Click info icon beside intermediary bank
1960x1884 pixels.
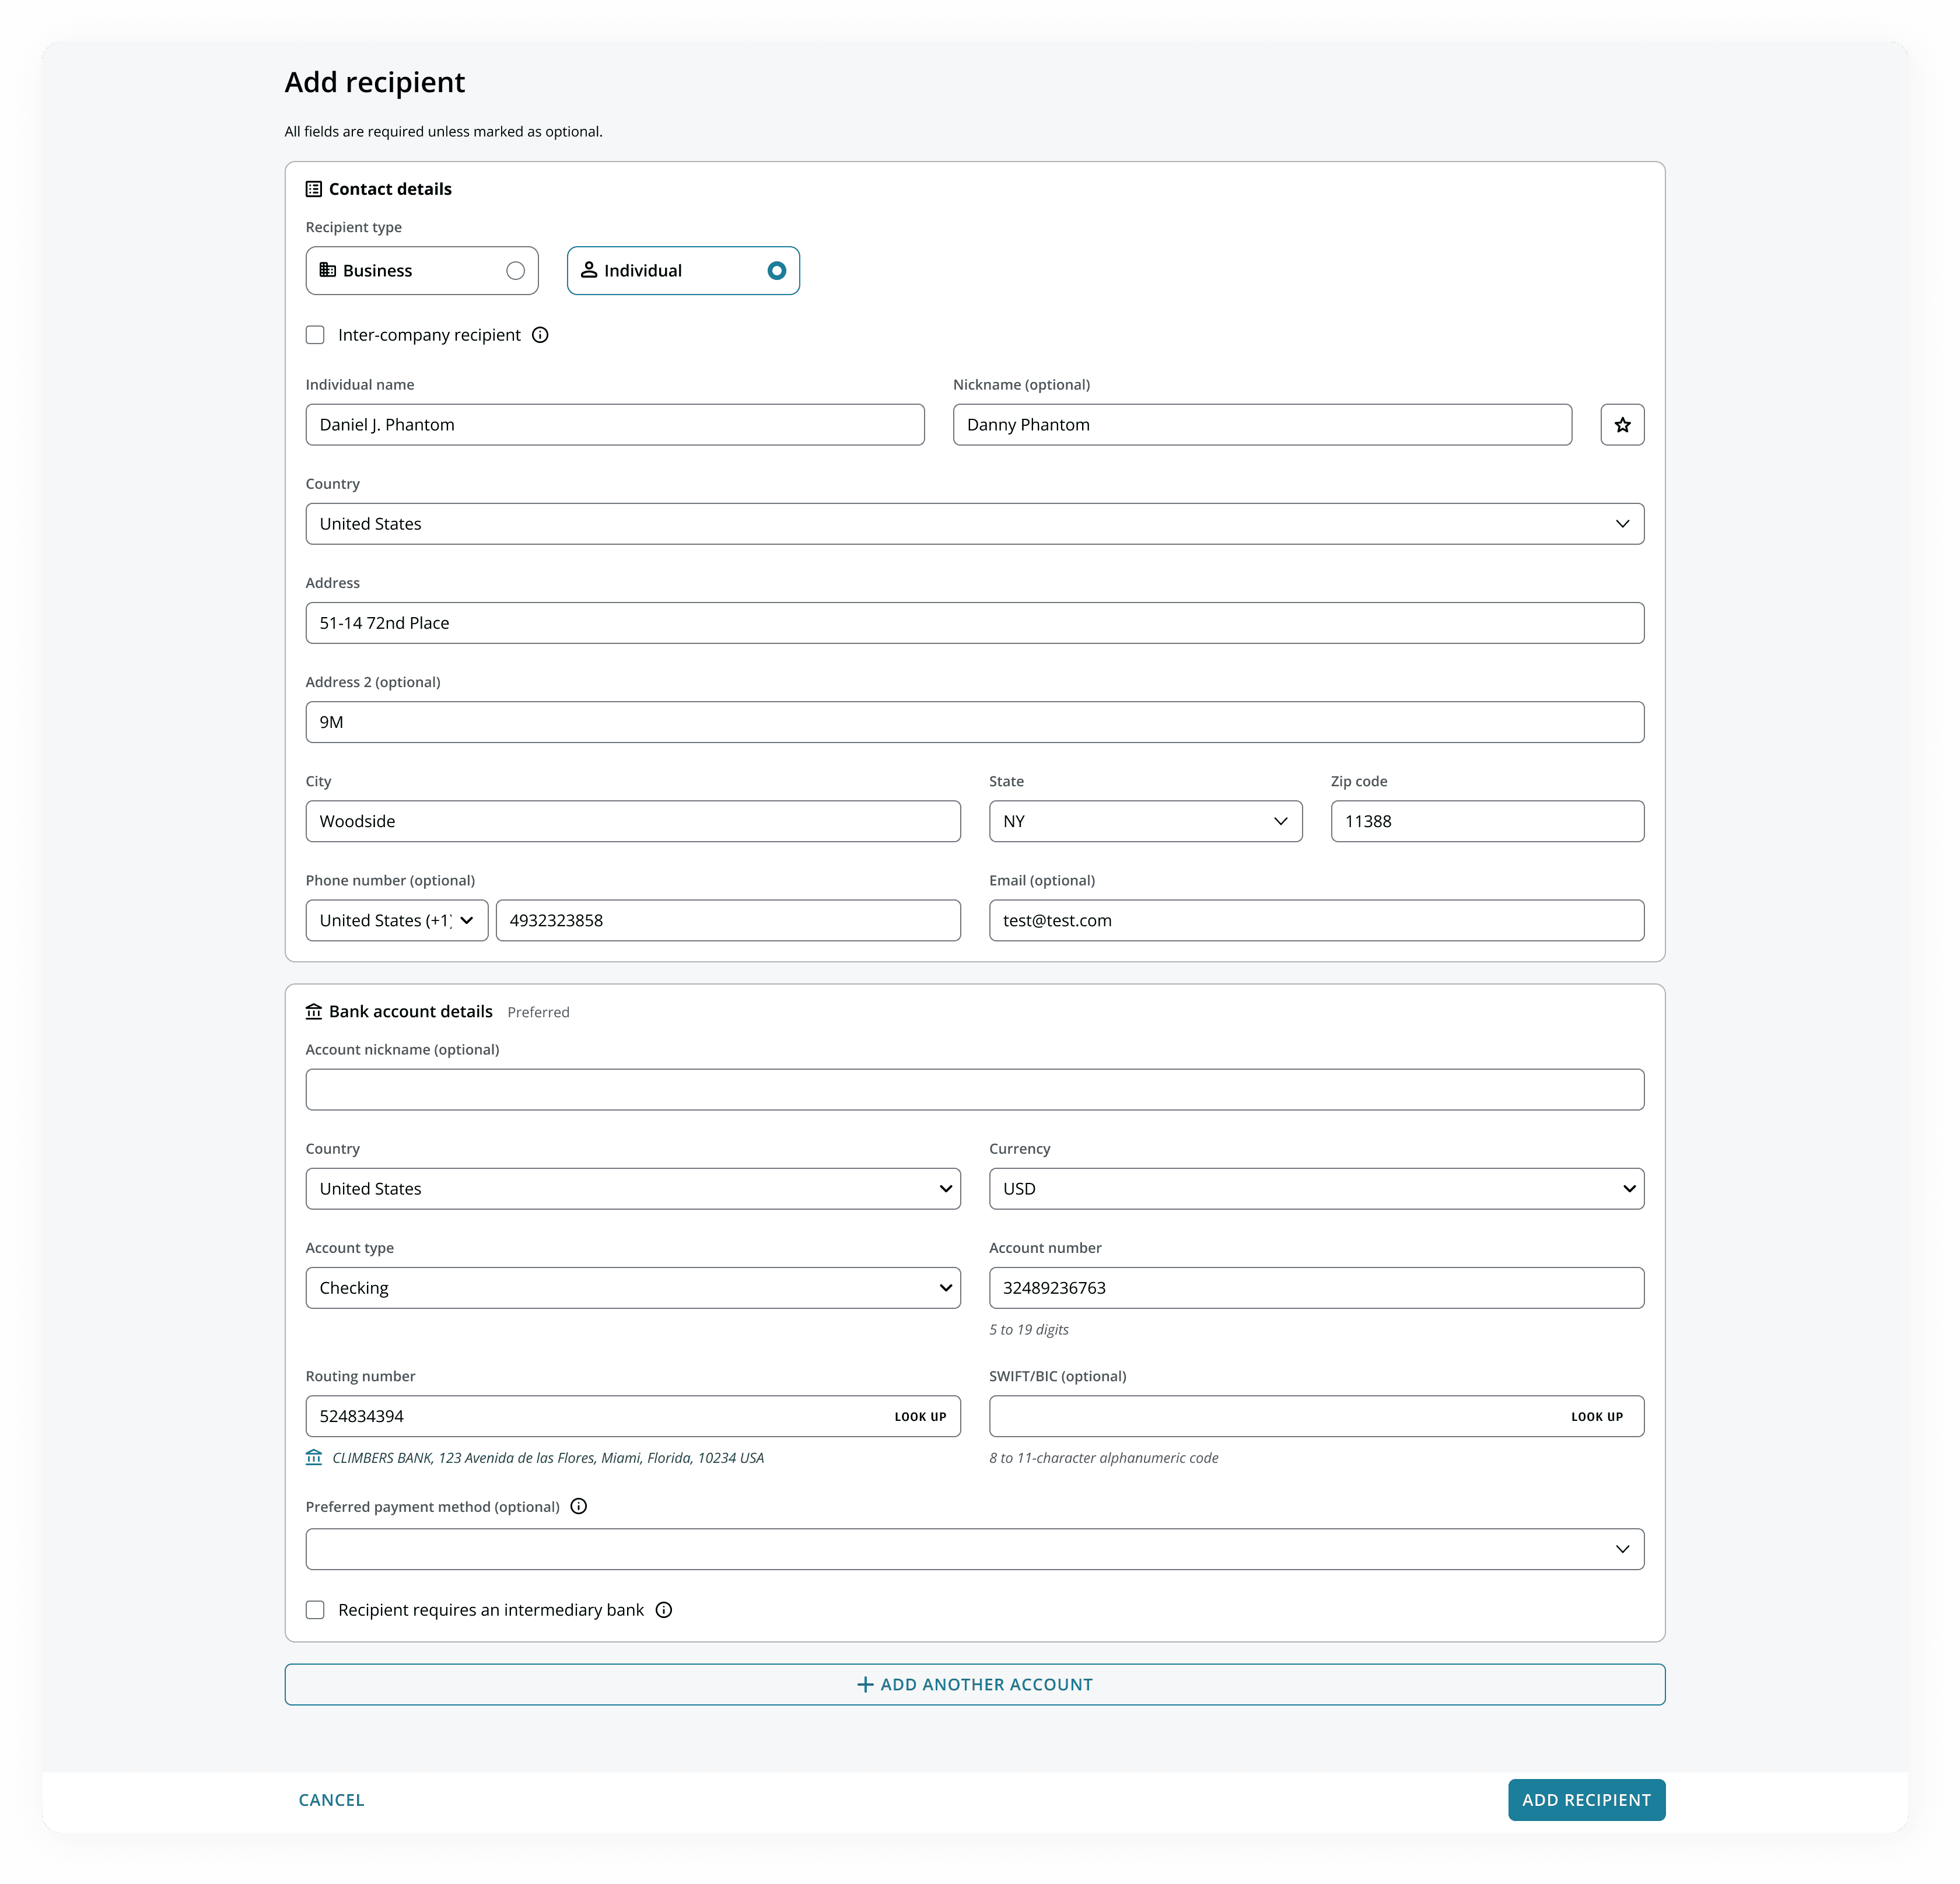663,1609
